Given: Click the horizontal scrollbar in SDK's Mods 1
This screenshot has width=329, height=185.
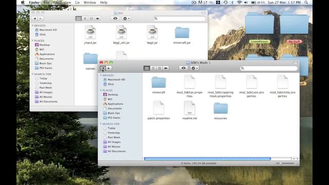Looking at the screenshot, I should (x=208, y=159).
